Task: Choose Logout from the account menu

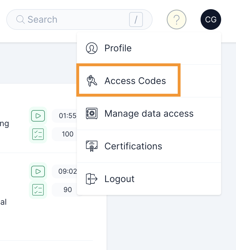Action: 119,179
